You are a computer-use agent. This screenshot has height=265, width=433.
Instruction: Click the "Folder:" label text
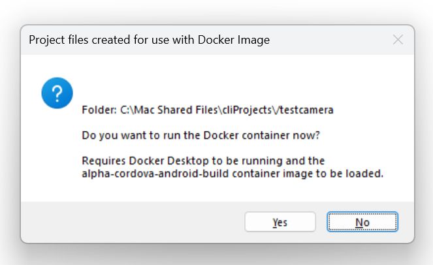99,110
